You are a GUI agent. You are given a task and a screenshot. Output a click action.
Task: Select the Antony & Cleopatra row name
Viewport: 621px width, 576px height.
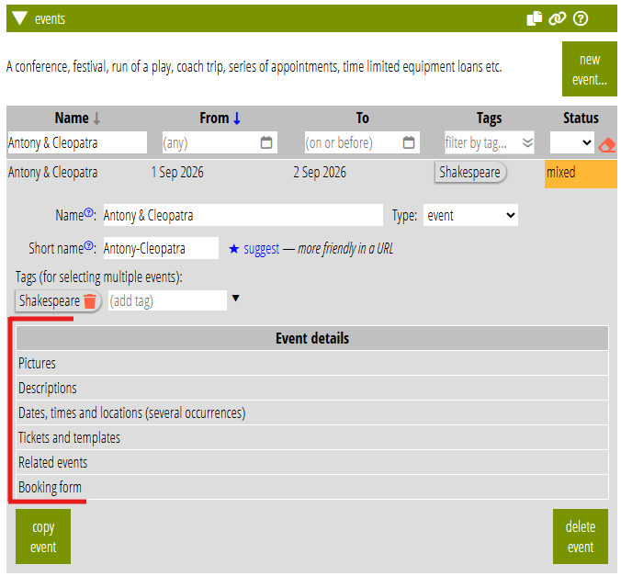(x=52, y=173)
